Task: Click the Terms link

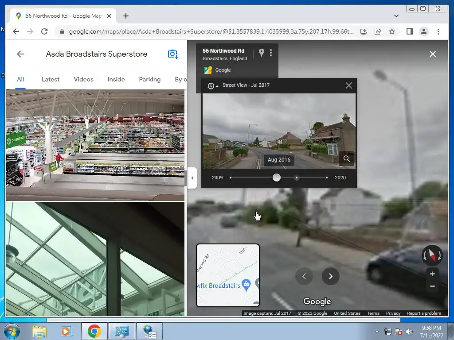Action: 373,313
